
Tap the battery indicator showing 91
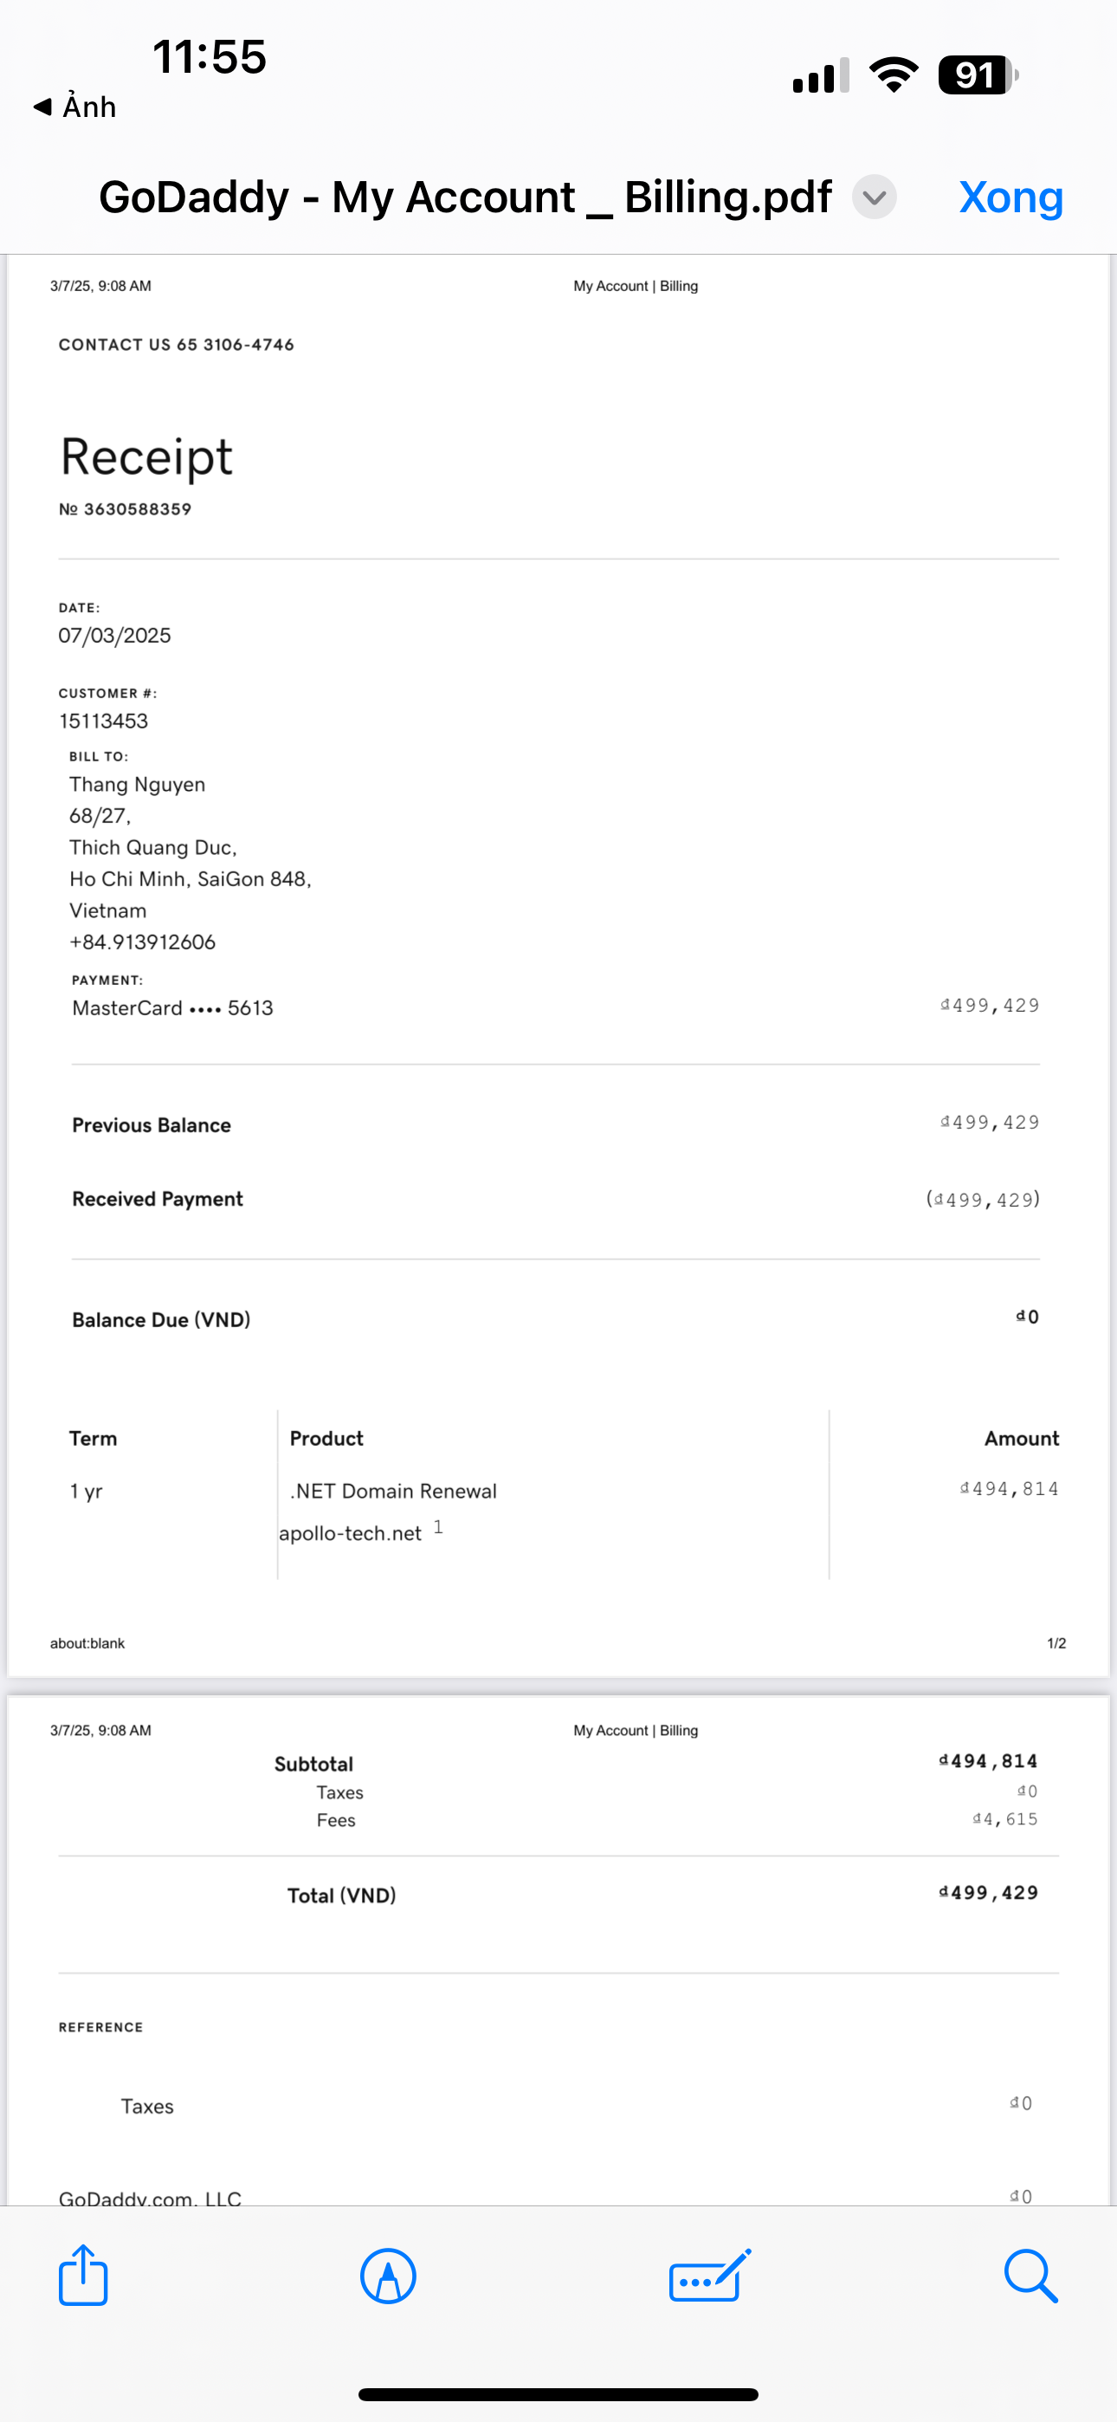(x=978, y=75)
